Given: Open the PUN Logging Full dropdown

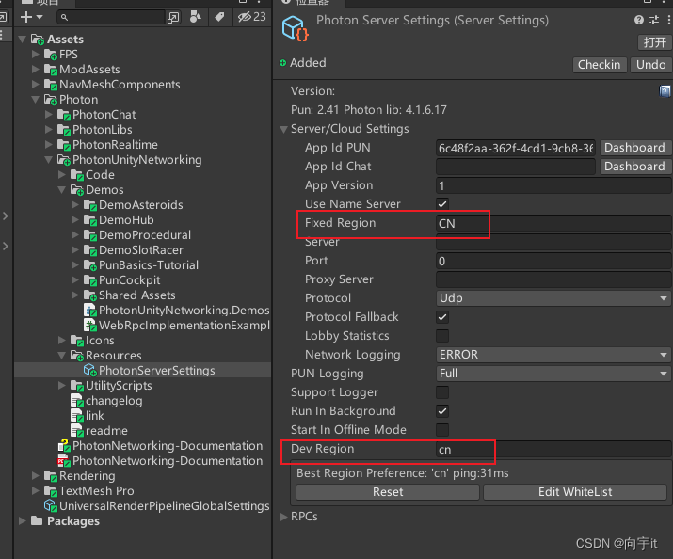Looking at the screenshot, I should pyautogui.click(x=553, y=374).
